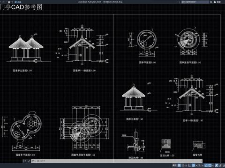Toggle the drawing grid display
Image resolution: width=225 pixels, height=168 pixels.
click(179, 165)
